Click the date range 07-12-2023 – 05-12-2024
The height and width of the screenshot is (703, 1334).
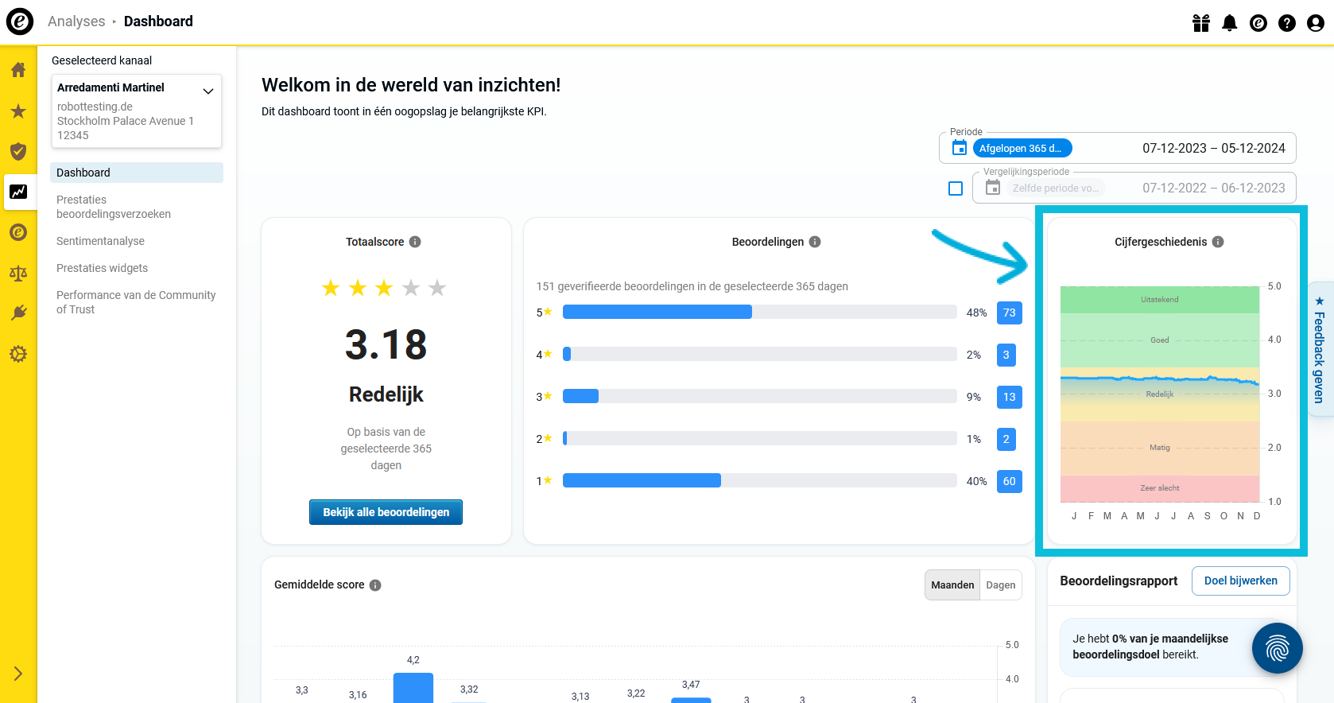1214,148
